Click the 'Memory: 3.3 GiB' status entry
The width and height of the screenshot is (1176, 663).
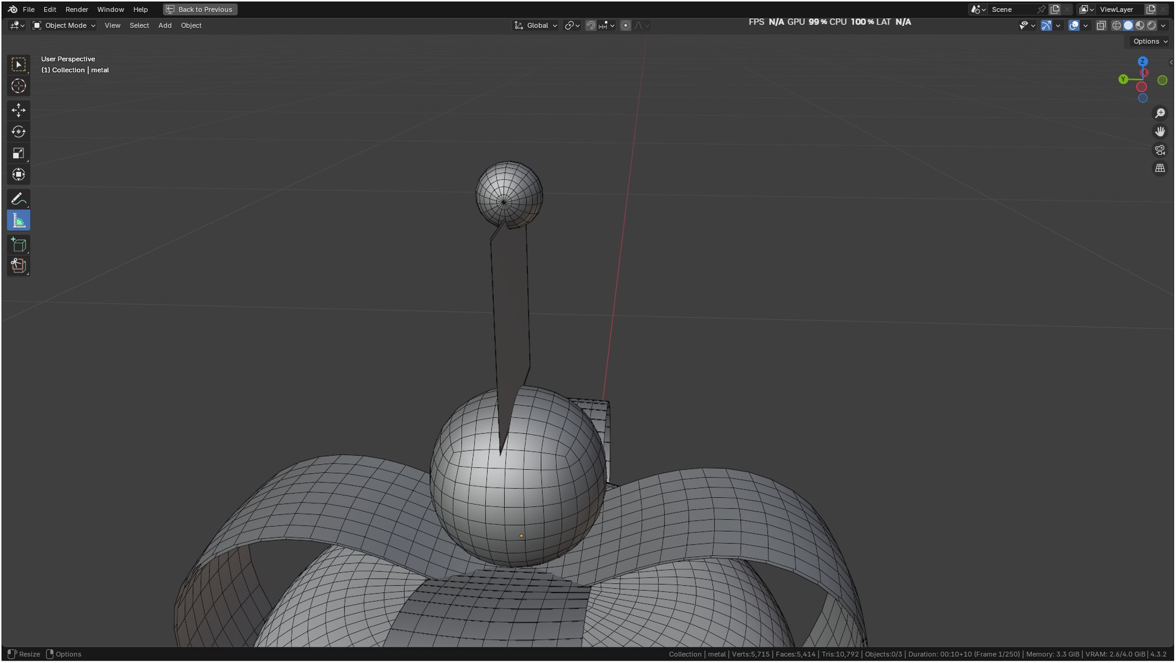coord(1053,654)
